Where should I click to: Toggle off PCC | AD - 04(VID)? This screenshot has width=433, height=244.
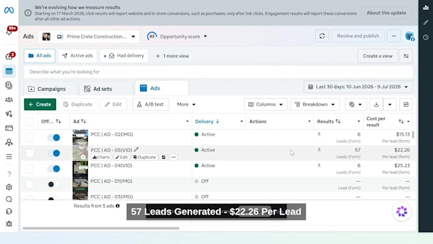tap(54, 169)
